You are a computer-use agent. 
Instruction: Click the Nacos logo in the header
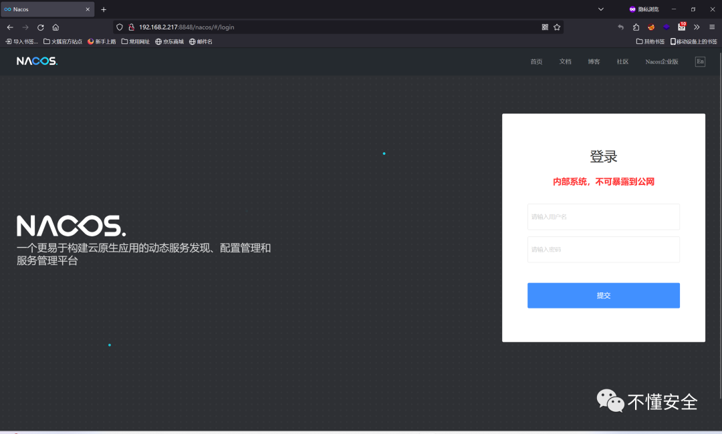pyautogui.click(x=37, y=61)
